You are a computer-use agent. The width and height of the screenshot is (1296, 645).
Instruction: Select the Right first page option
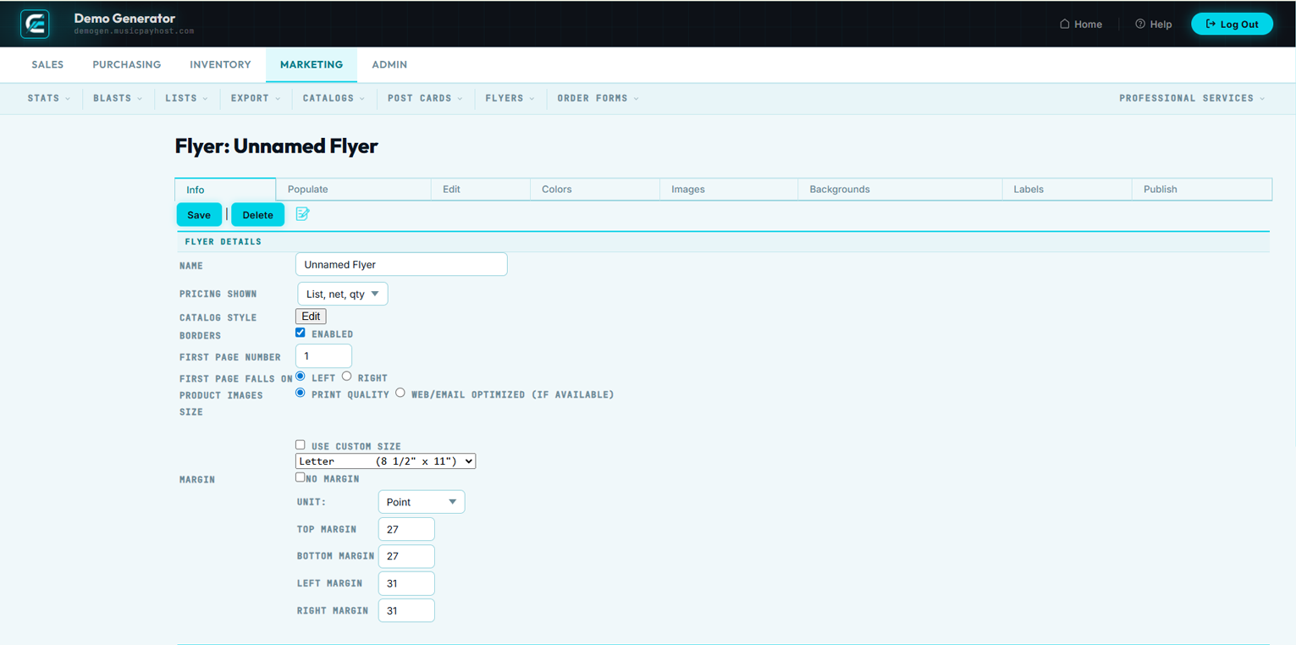point(347,376)
